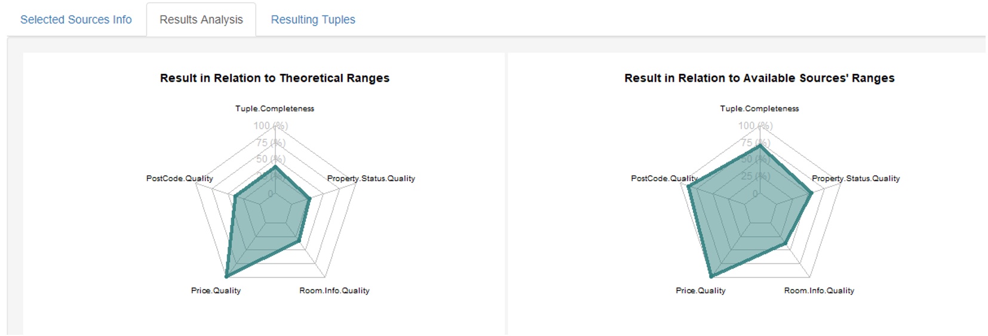Click the 100 (%) axis label on right chart

point(755,126)
